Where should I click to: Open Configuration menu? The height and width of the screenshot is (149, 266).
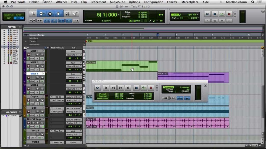(x=153, y=2)
